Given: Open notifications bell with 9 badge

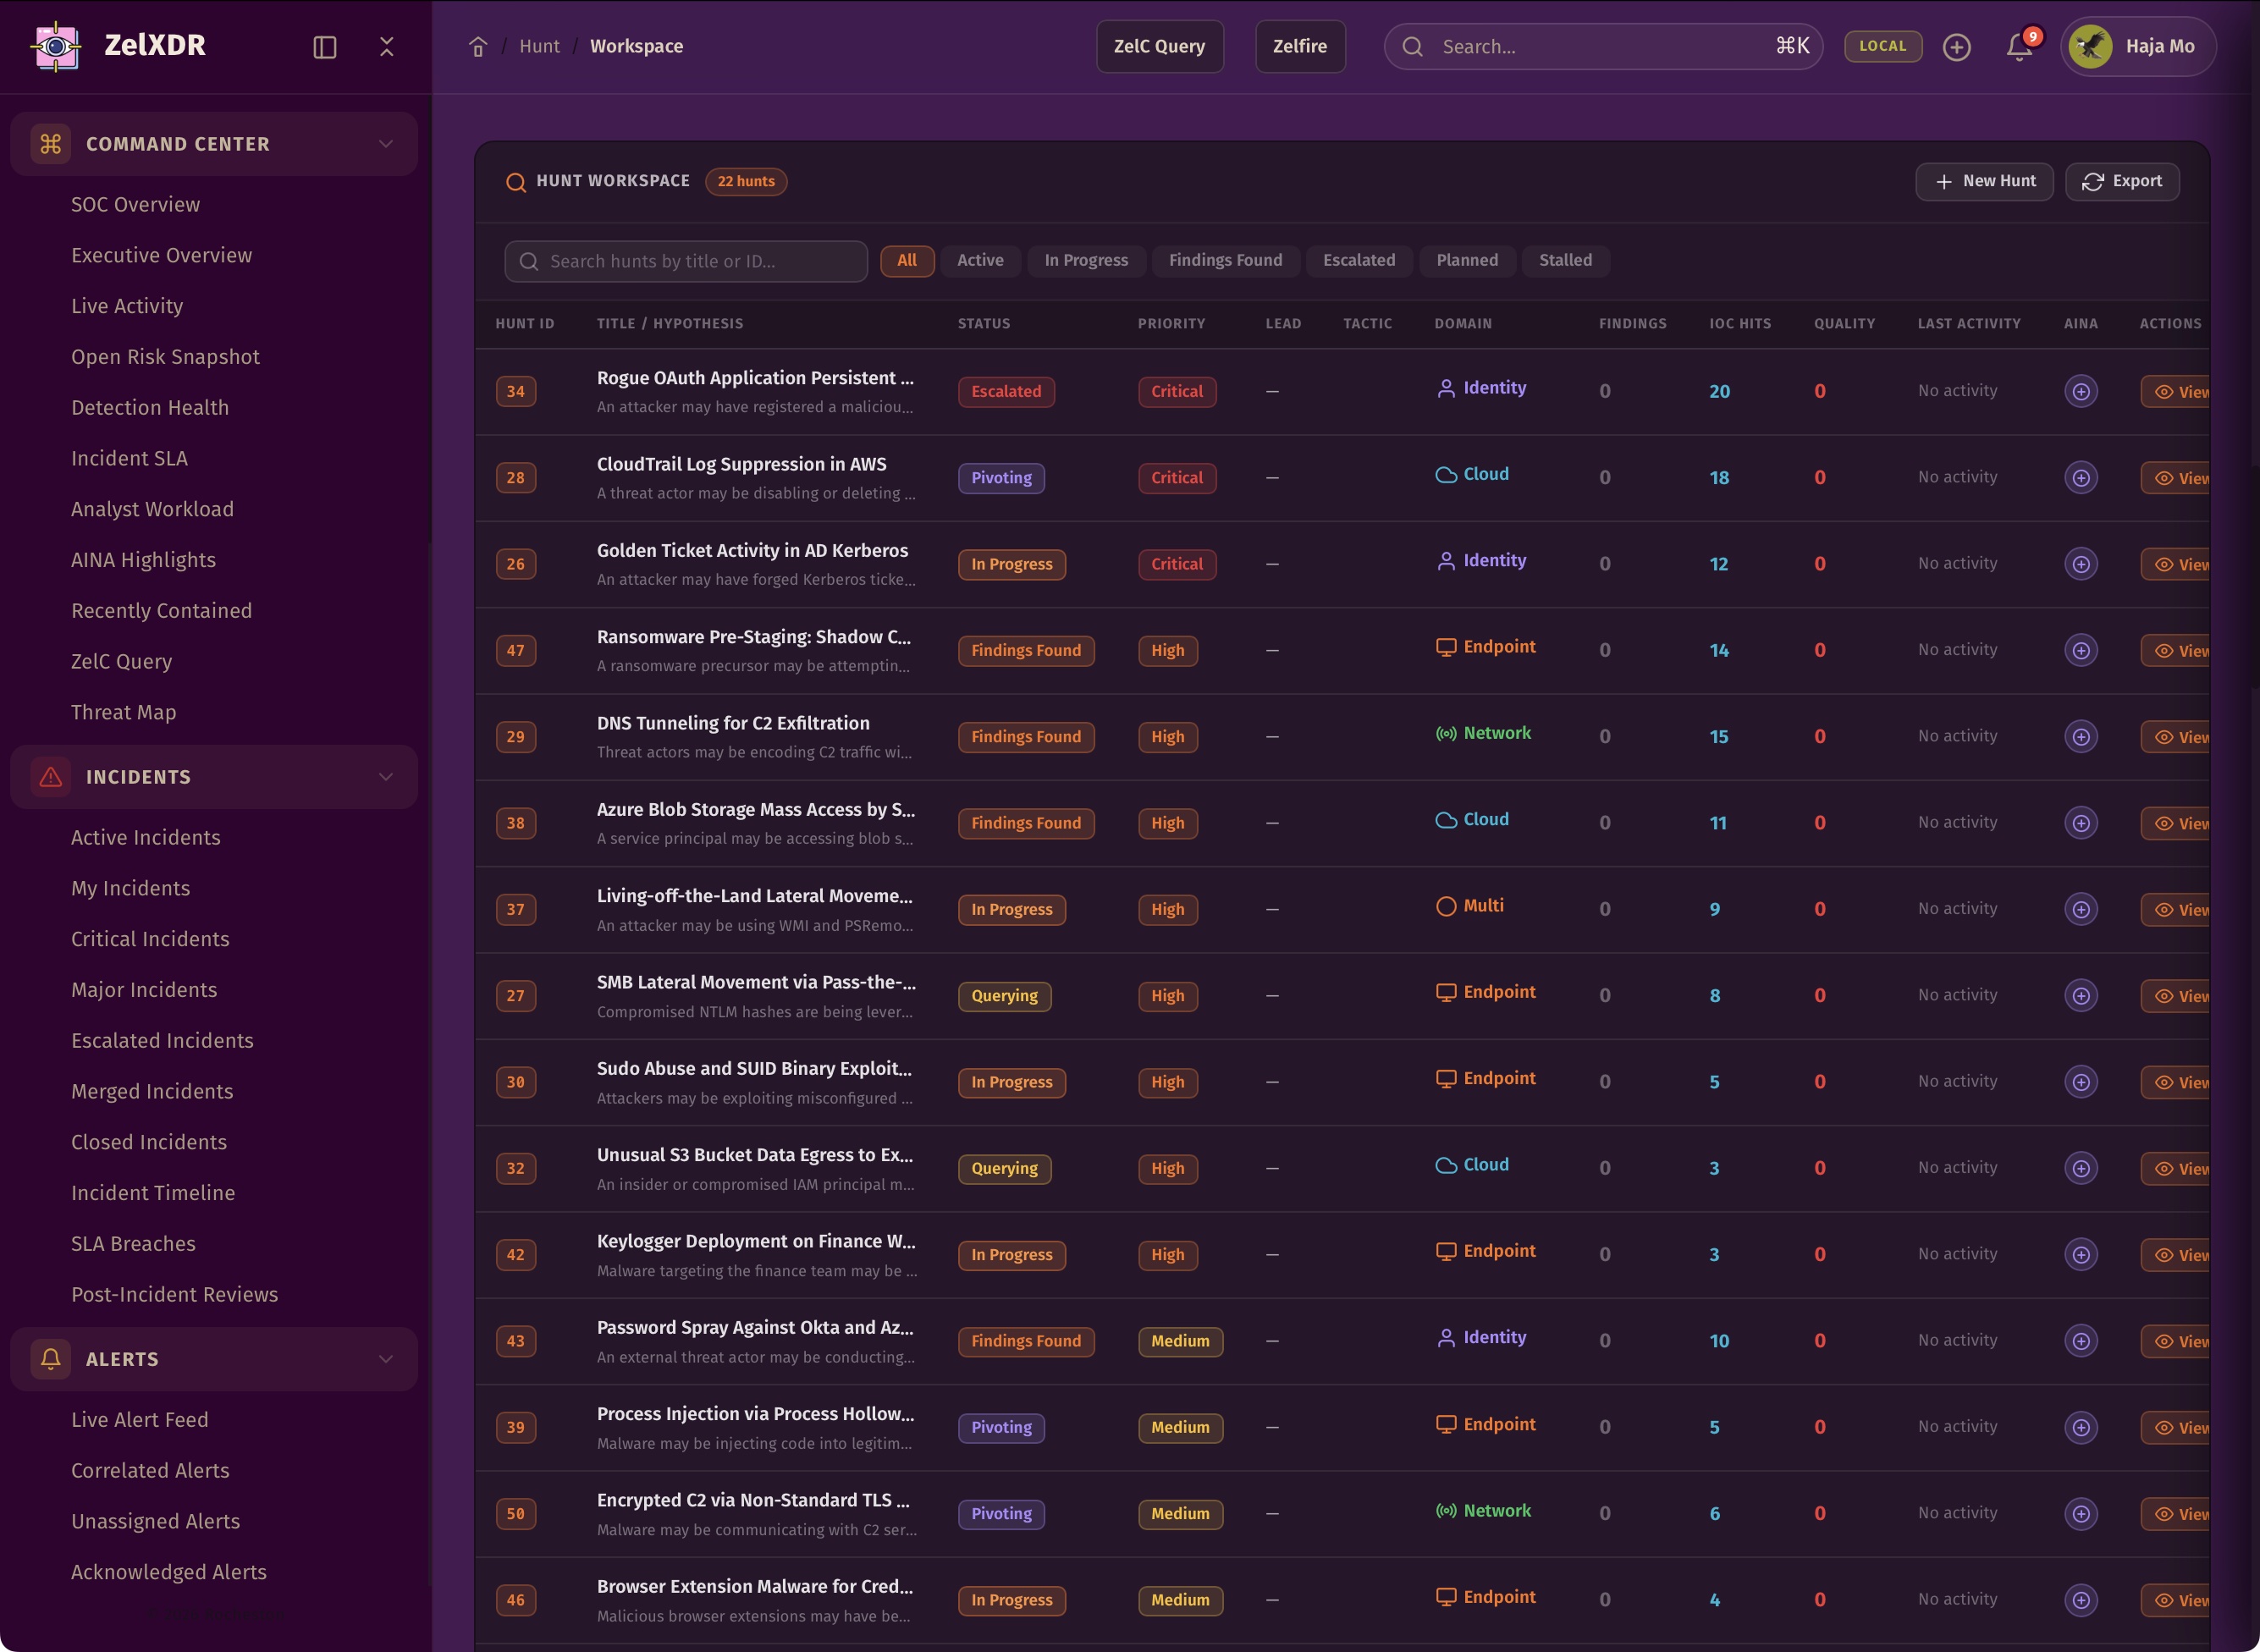Looking at the screenshot, I should [2019, 47].
